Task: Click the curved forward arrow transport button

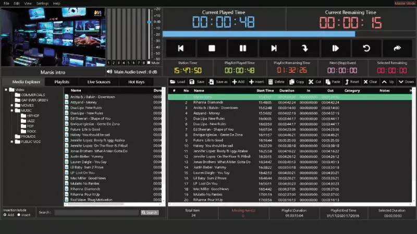Action: click(x=397, y=48)
